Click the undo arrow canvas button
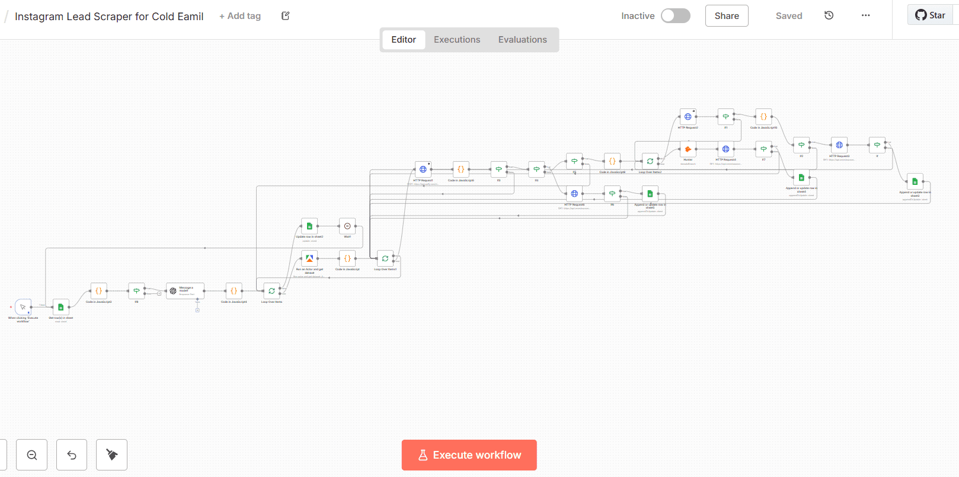Viewport: 959px width, 477px height. tap(72, 455)
